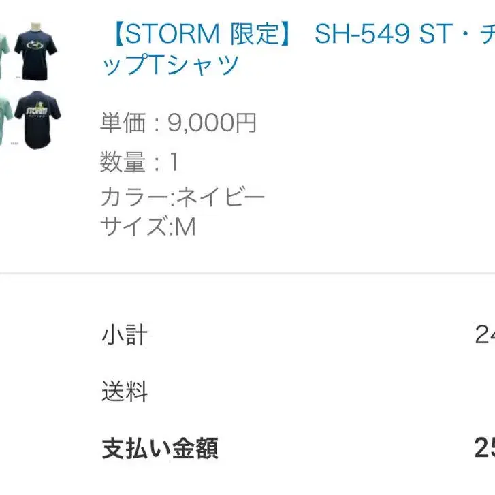Click the bold 支払い金額 payment label

pyautogui.click(x=160, y=448)
